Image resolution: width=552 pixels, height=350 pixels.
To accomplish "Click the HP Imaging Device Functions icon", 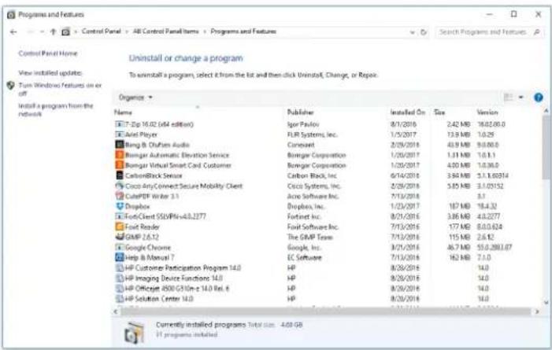I will click(x=120, y=278).
